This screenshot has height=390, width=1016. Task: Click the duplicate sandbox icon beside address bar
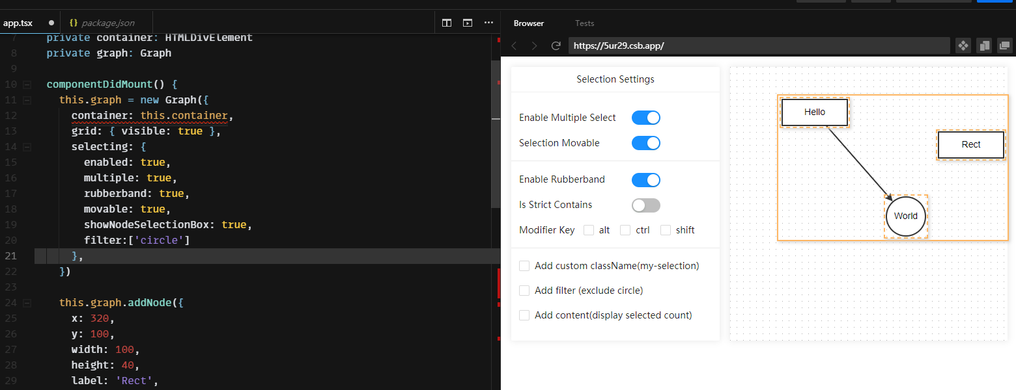coord(984,45)
